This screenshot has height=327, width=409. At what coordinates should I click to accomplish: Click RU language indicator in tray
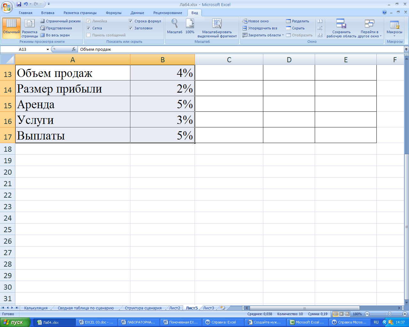coord(376,322)
